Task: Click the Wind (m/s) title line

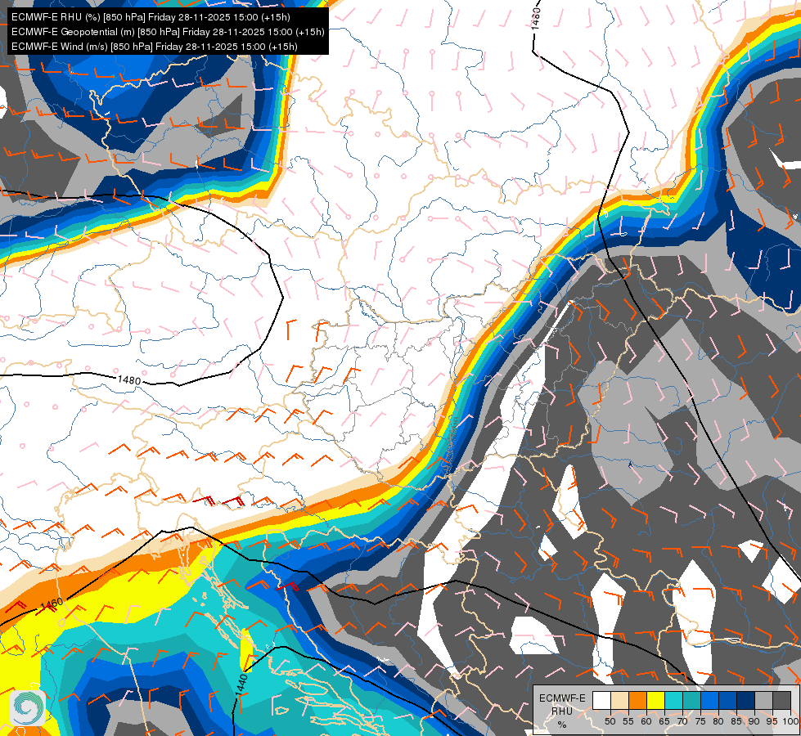Action: coord(155,47)
